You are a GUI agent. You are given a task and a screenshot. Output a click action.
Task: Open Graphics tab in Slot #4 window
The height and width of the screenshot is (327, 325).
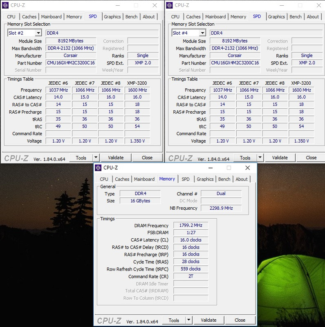(276, 17)
